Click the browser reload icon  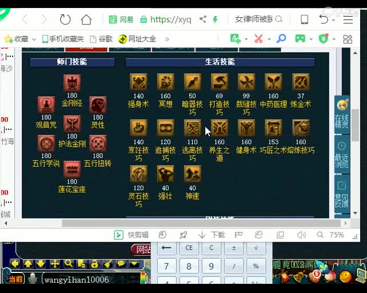coord(65,19)
